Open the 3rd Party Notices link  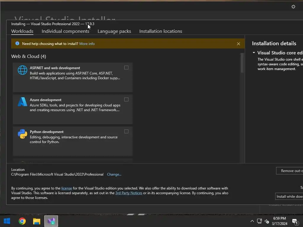129,193
